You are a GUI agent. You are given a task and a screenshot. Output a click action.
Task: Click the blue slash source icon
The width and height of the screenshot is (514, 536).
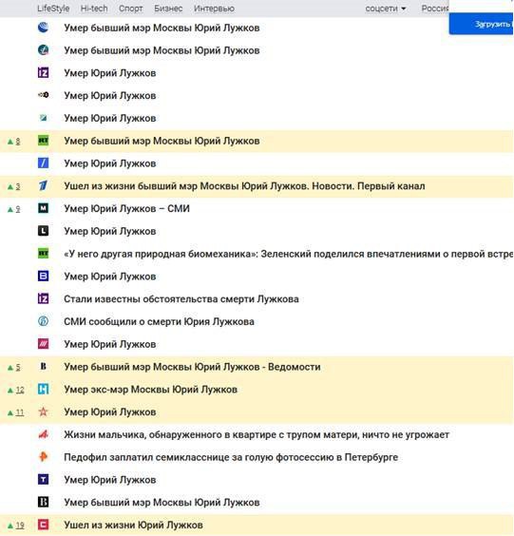[x=43, y=163]
